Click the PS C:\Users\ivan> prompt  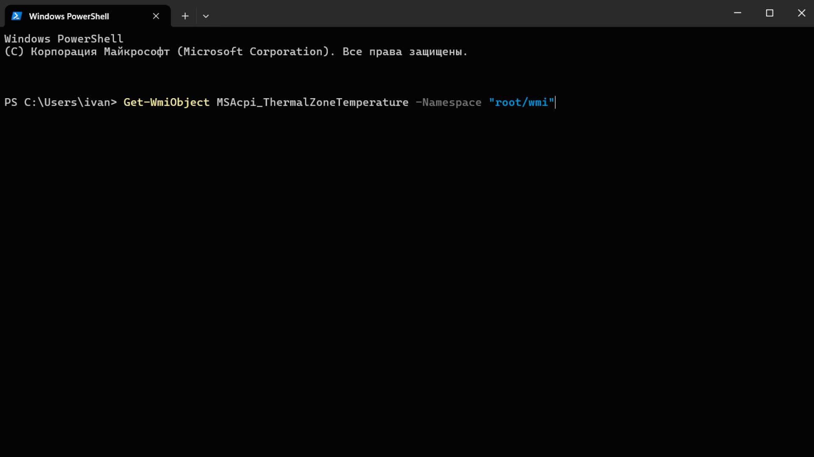60,102
